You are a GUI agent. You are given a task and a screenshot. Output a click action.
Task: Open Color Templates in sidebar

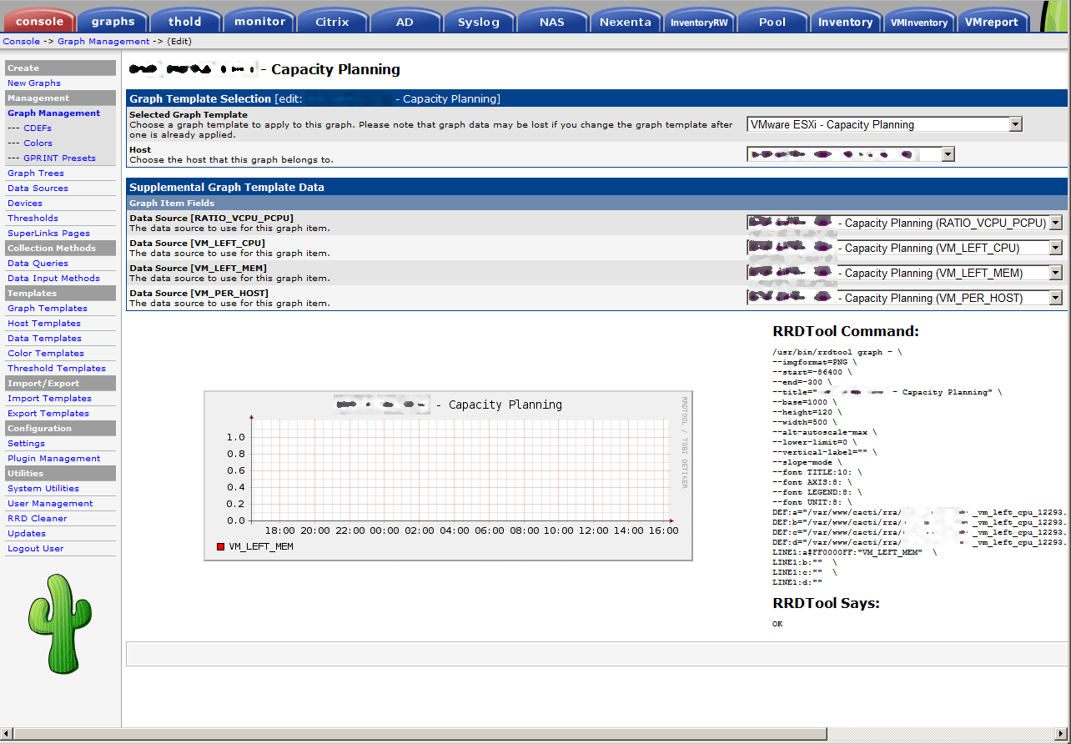point(45,354)
